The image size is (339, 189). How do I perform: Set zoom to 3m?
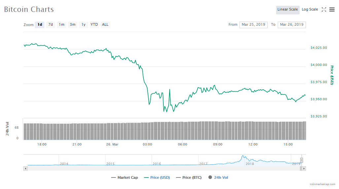pos(73,25)
